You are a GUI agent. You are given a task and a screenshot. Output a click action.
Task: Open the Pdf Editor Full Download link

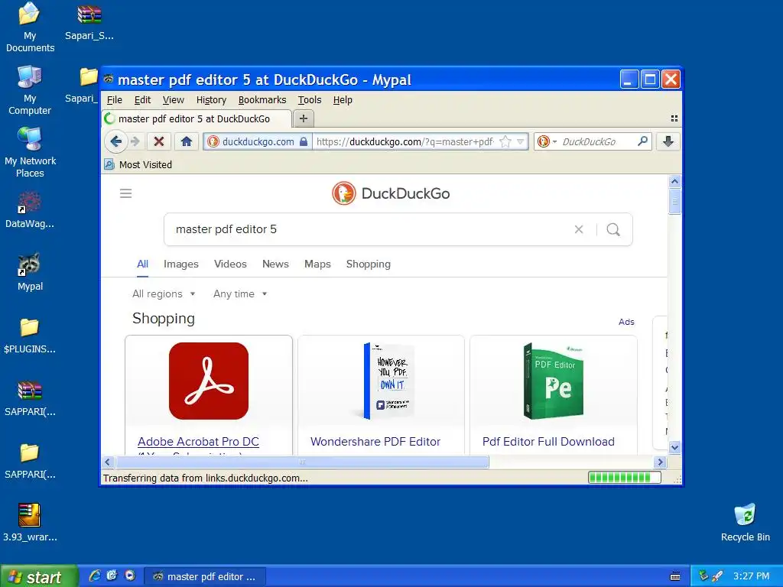click(548, 442)
